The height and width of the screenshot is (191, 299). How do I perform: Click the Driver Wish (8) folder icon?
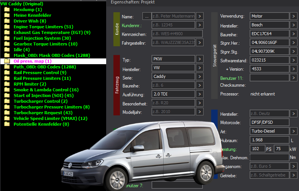click(7, 21)
